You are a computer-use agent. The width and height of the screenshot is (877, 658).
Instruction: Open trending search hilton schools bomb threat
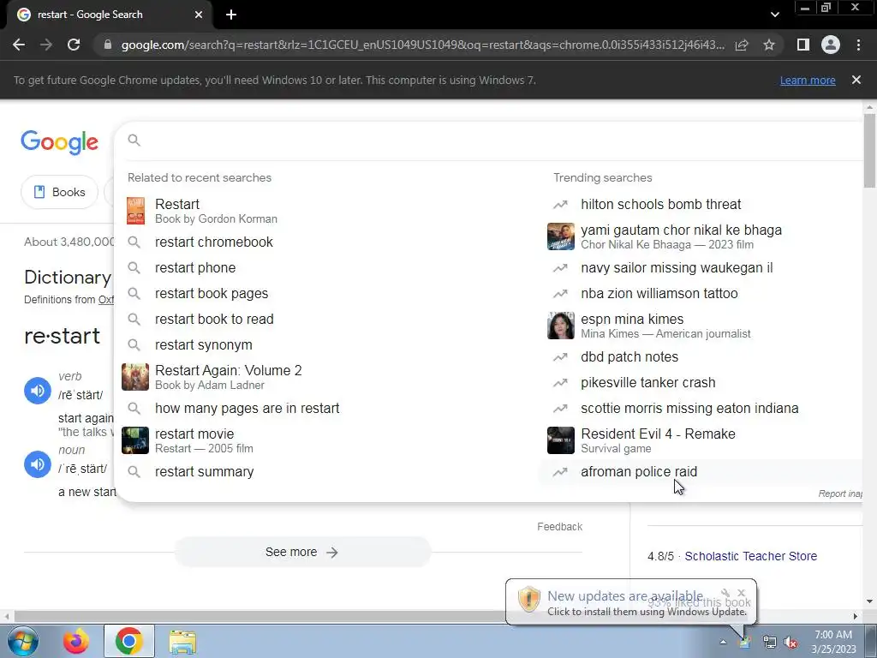tap(702, 204)
